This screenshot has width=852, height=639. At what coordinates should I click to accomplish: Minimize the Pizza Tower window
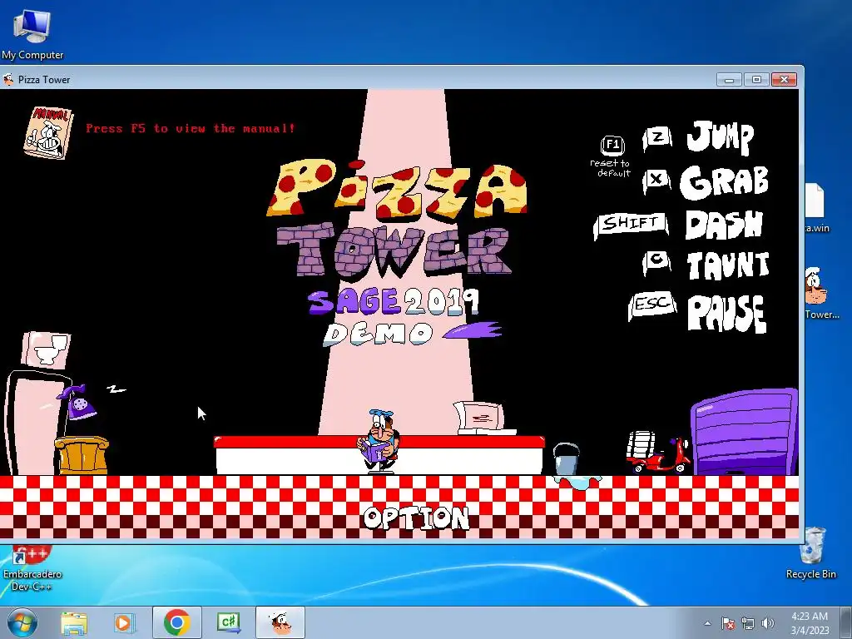pyautogui.click(x=729, y=79)
